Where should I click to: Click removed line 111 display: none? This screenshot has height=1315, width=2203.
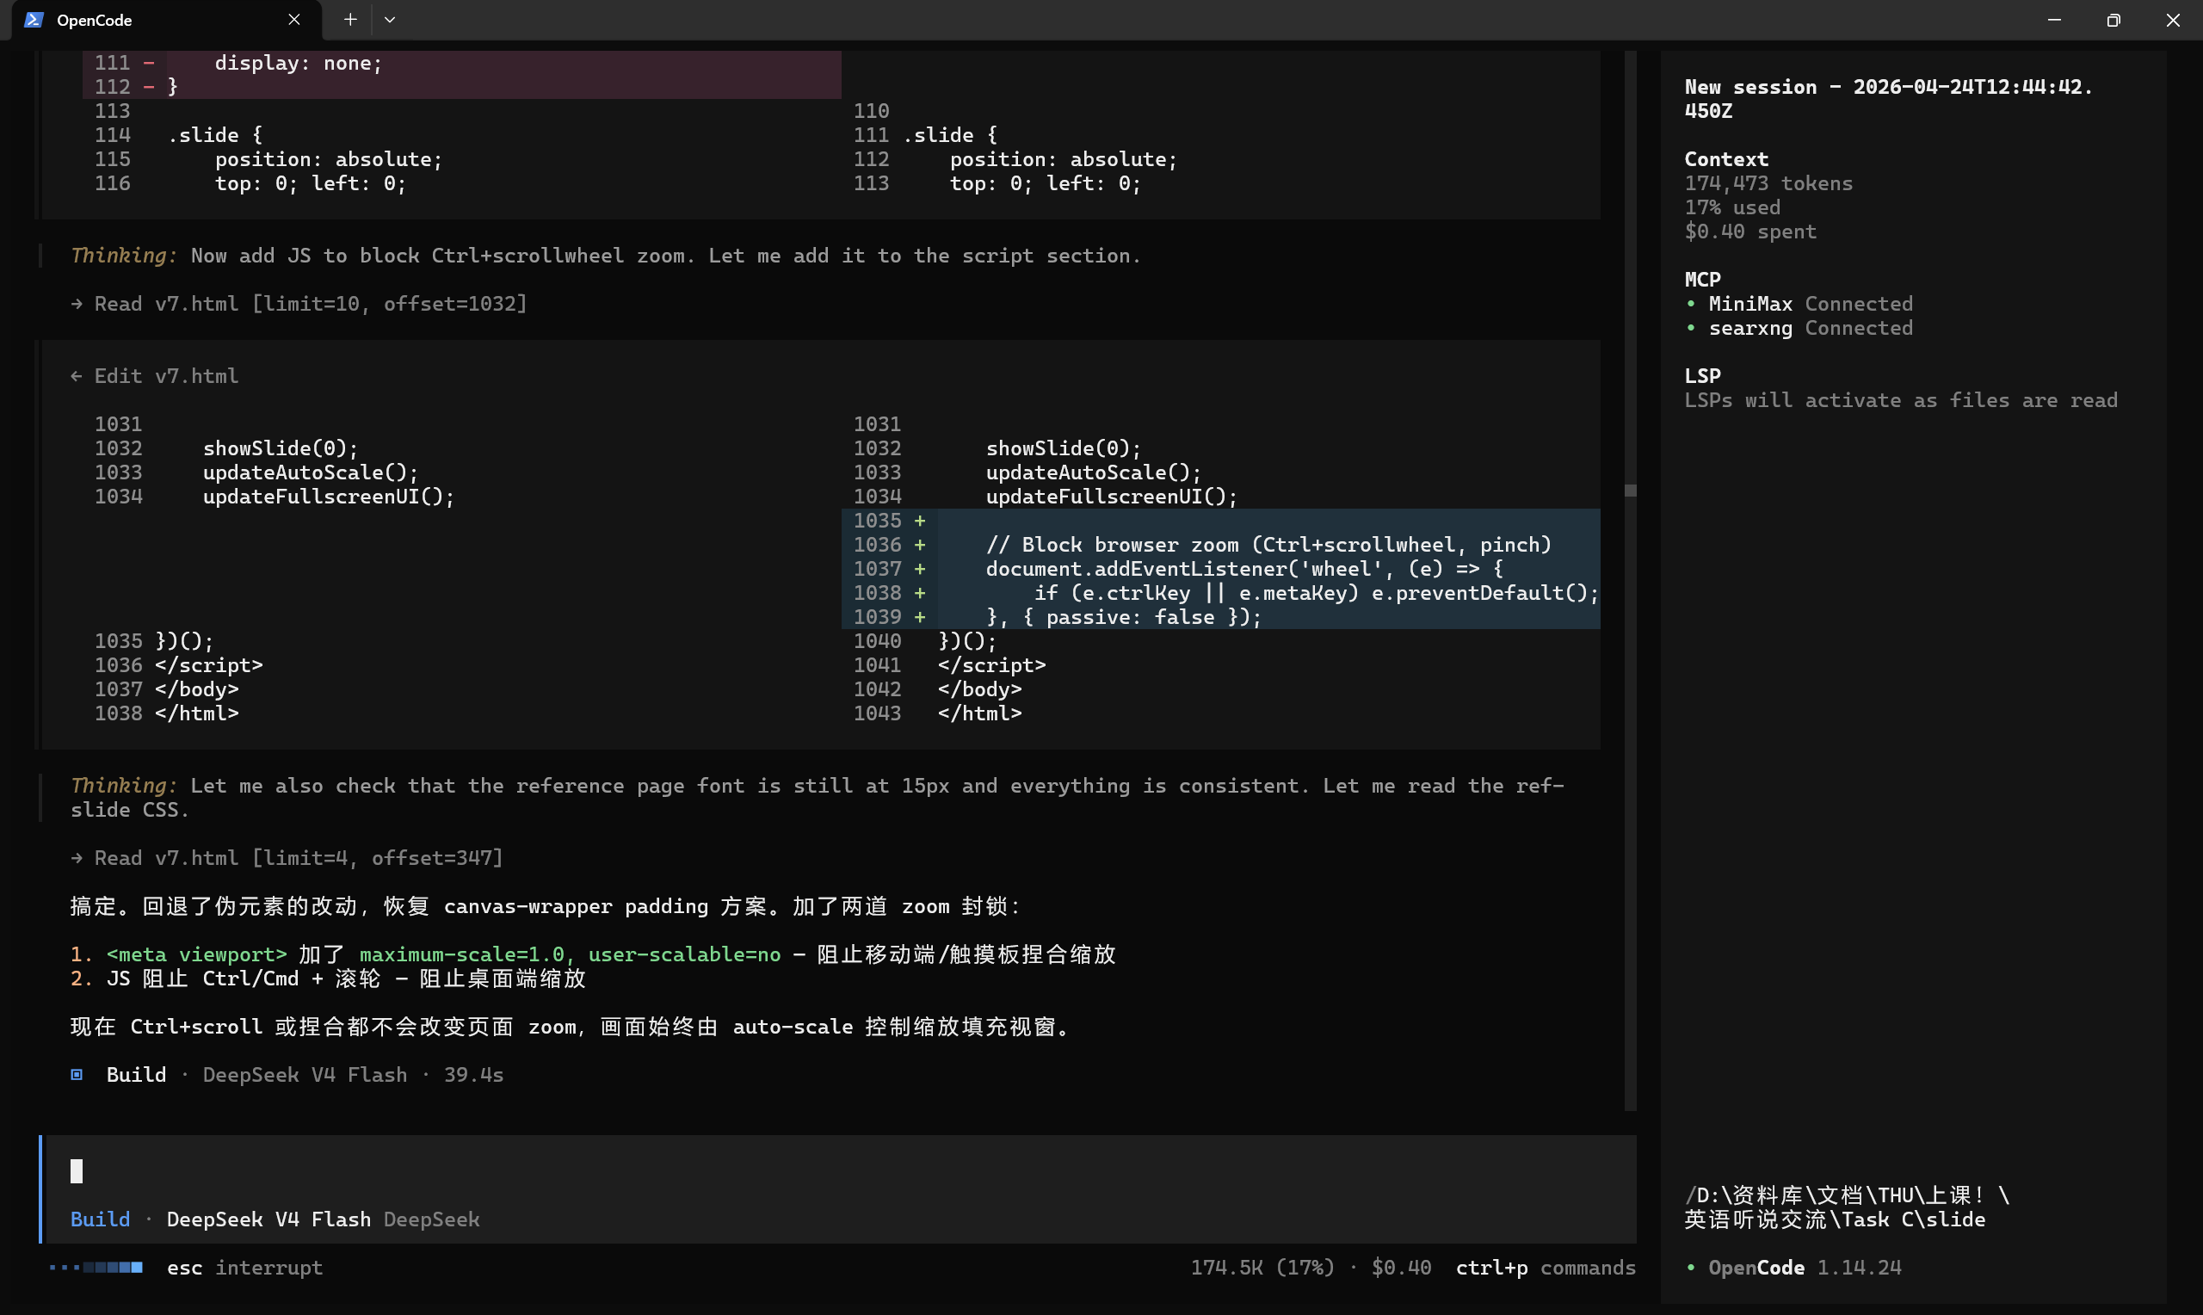(x=461, y=63)
